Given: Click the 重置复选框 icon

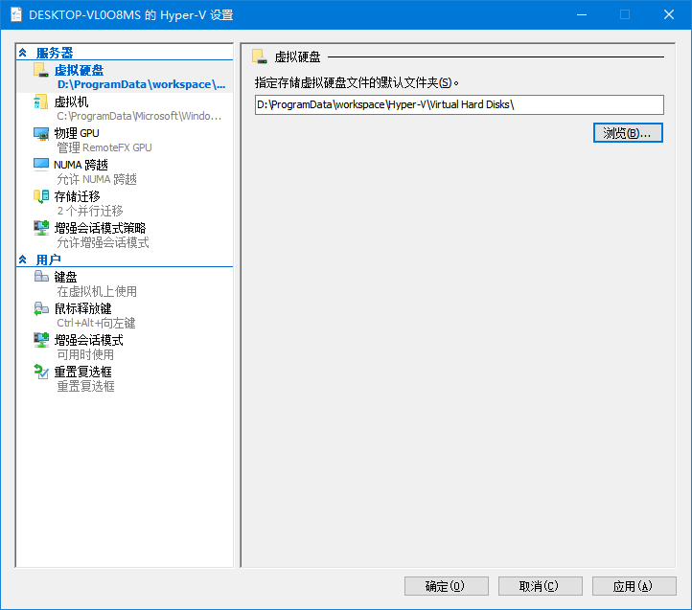Looking at the screenshot, I should (41, 372).
